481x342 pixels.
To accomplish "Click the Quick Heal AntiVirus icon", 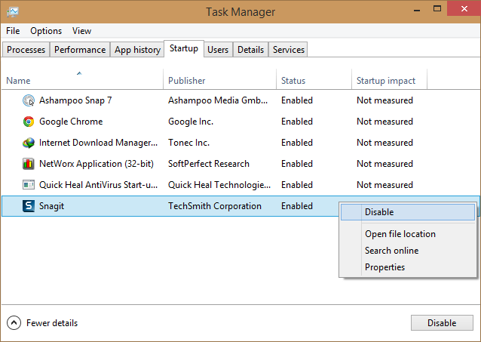I will click(29, 185).
